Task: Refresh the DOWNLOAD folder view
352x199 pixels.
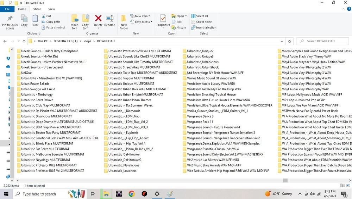Action: pyautogui.click(x=289, y=41)
